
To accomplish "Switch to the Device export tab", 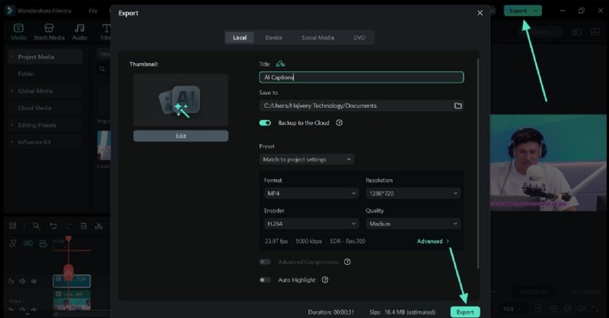I will (x=274, y=38).
